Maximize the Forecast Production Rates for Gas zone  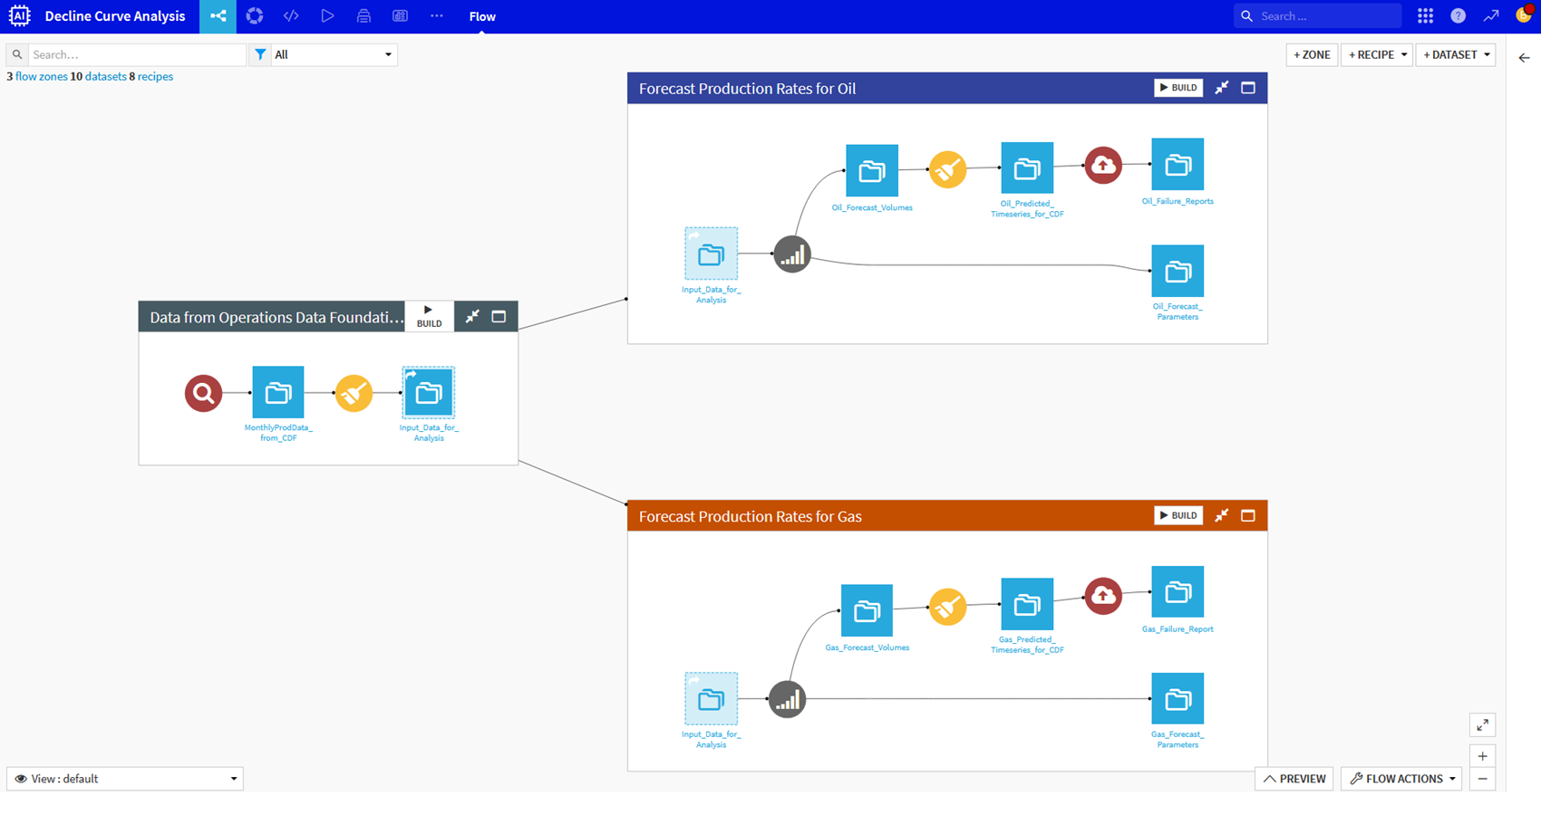(1248, 515)
